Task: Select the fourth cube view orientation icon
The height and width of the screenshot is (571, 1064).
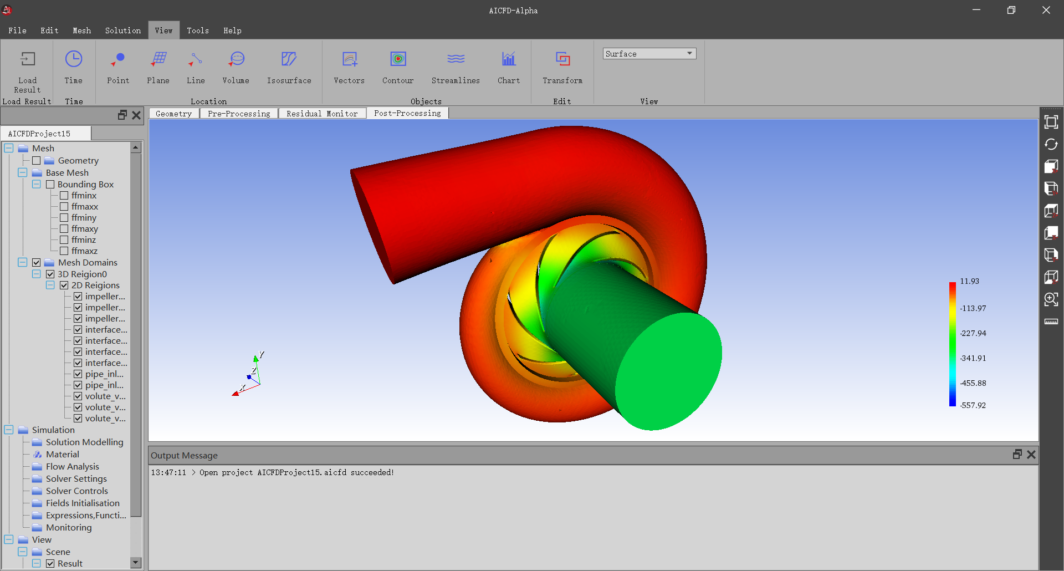Action: (x=1051, y=233)
